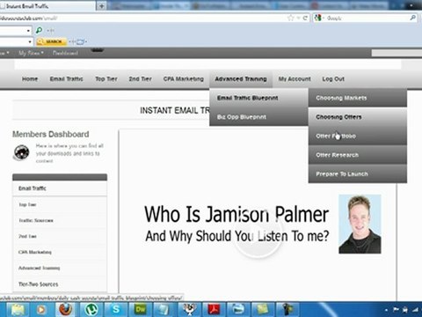Image resolution: width=422 pixels, height=317 pixels.
Task: Open the 2nd Tier nav item
Action: tap(141, 79)
